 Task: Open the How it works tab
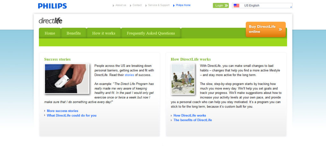[x=104, y=33]
